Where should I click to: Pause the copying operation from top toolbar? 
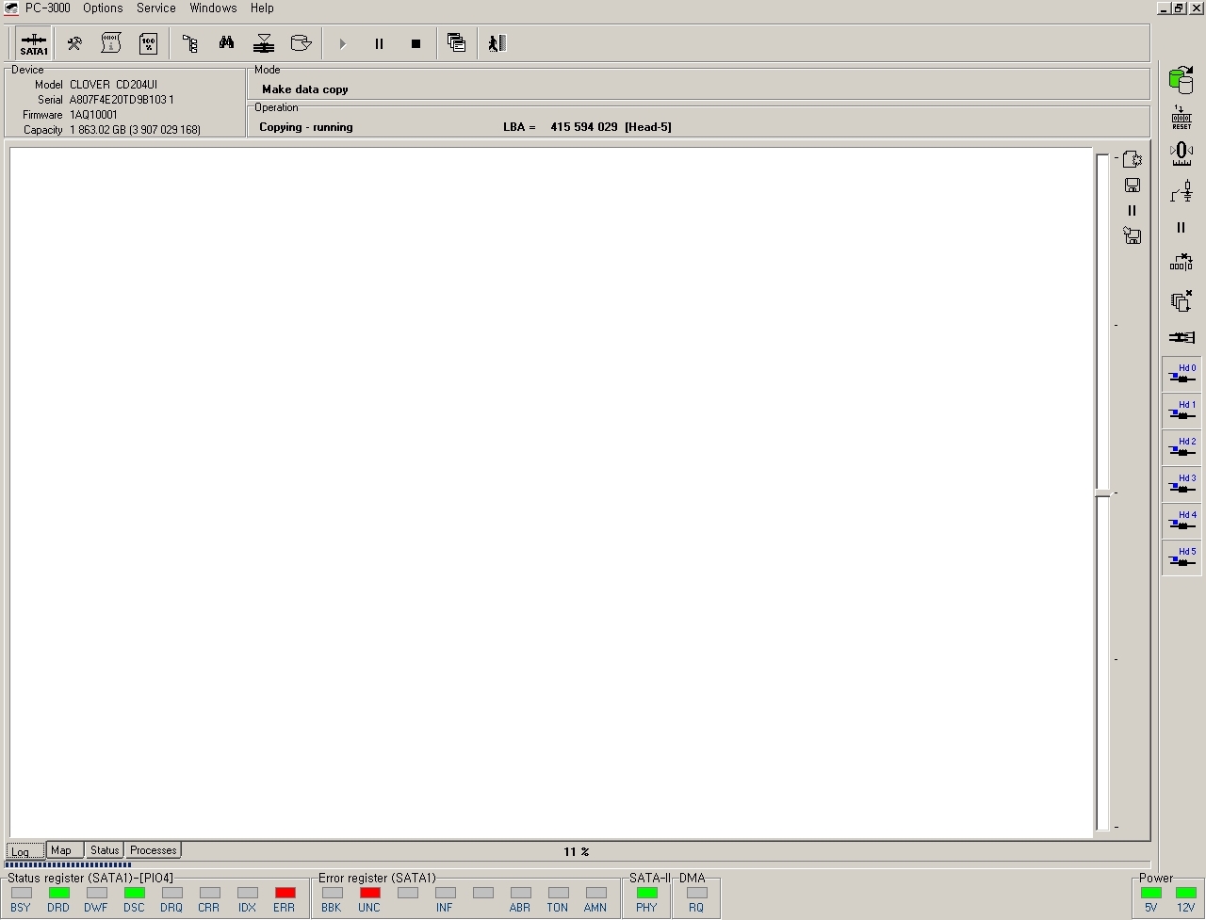point(379,43)
